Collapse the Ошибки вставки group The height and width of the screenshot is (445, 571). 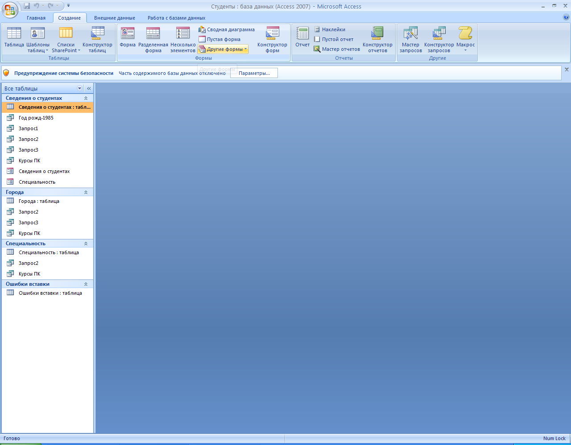tap(86, 284)
